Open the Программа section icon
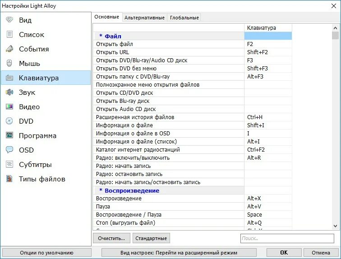This screenshot has width=341, height=259. (9, 135)
